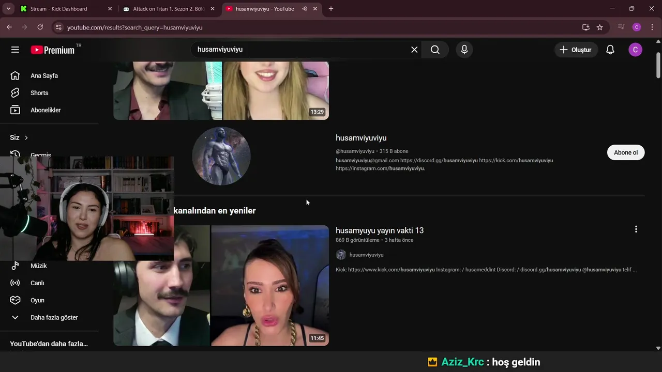The height and width of the screenshot is (372, 662).
Task: View site information icon in address bar
Action: [x=58, y=27]
